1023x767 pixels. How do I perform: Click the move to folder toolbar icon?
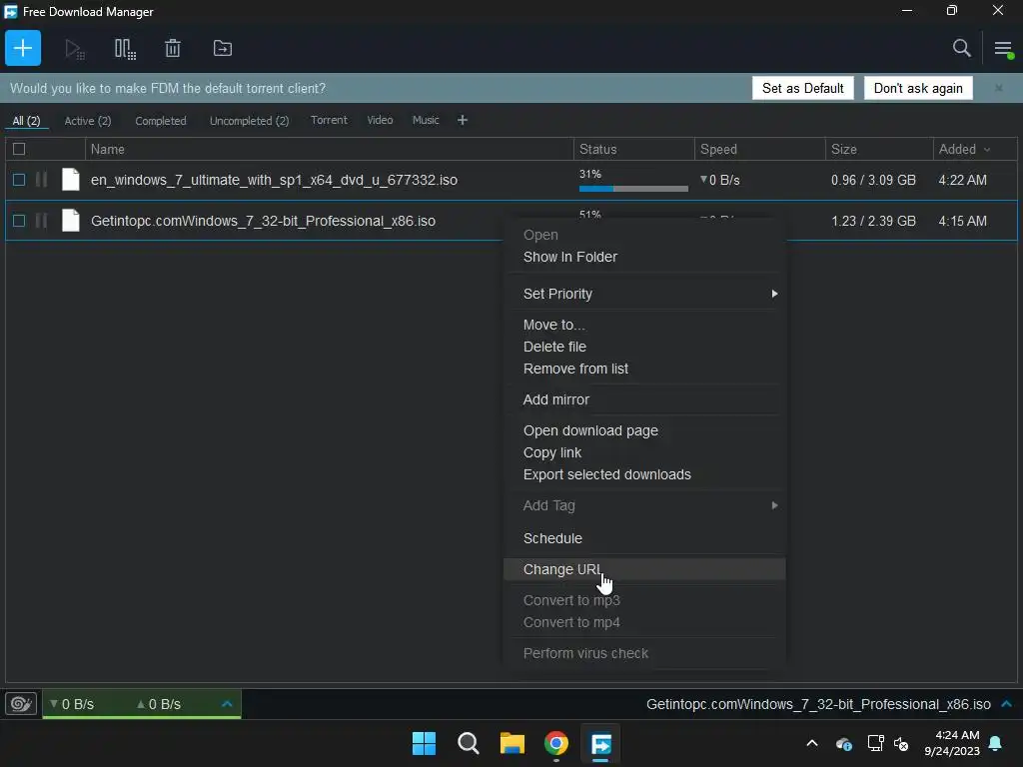tap(223, 48)
